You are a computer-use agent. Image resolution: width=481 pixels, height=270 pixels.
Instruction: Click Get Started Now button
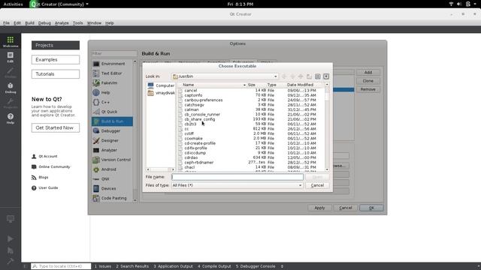coord(55,127)
